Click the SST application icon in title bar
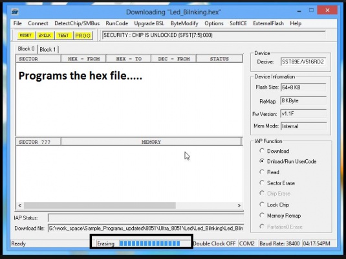This screenshot has width=346, height=259. coord(15,12)
